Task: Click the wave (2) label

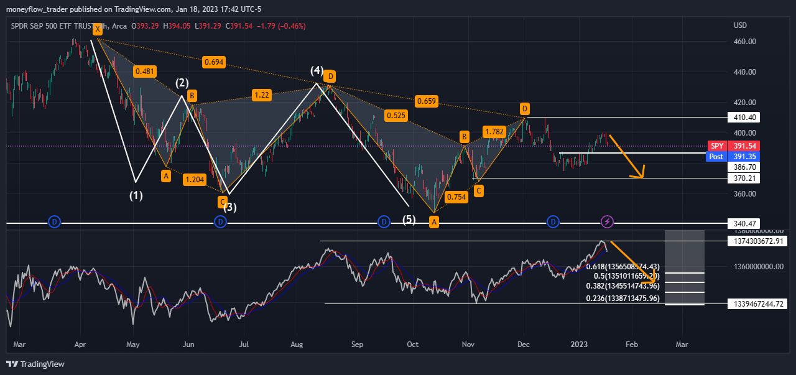Action: 182,83
